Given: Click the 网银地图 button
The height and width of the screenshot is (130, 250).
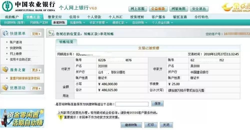Looking at the screenshot, I should (178, 9).
